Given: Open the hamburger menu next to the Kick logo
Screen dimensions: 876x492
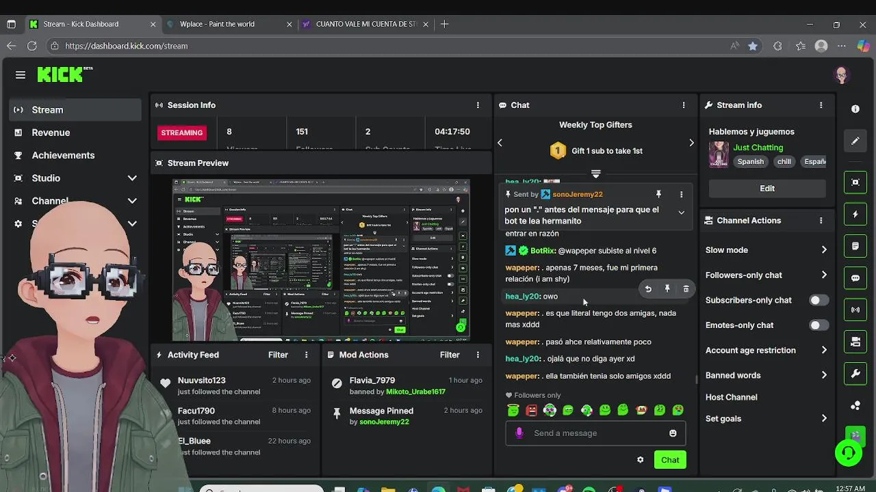Looking at the screenshot, I should click(21, 75).
